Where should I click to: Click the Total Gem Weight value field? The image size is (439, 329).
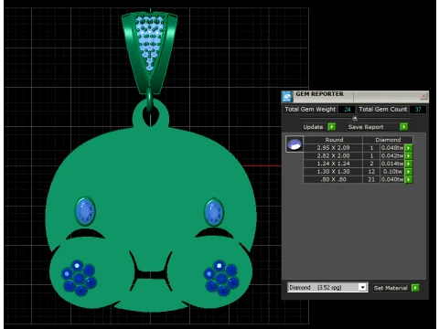[347, 110]
